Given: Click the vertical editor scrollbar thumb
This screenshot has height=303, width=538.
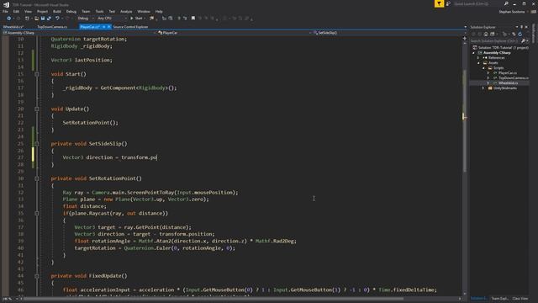Looking at the screenshot, I should click(x=465, y=120).
